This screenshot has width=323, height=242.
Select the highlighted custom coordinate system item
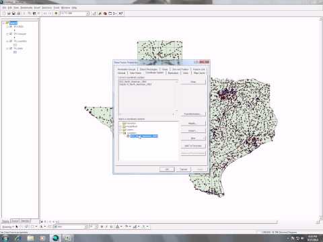click(x=144, y=136)
